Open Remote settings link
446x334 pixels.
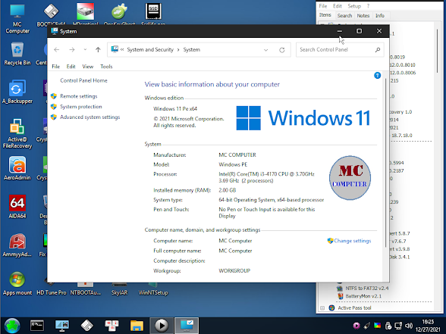79,96
